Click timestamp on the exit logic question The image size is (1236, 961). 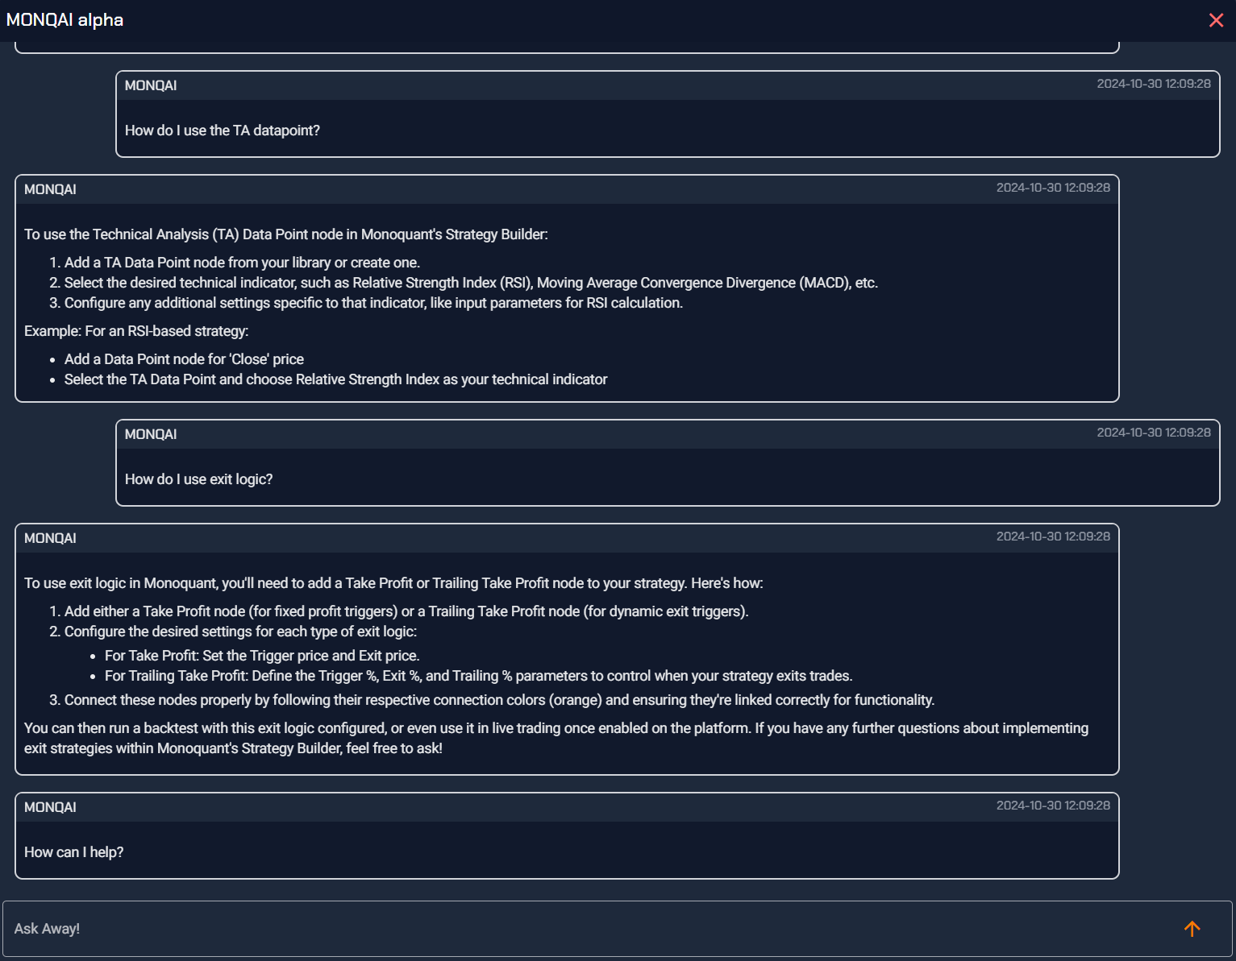1153,433
